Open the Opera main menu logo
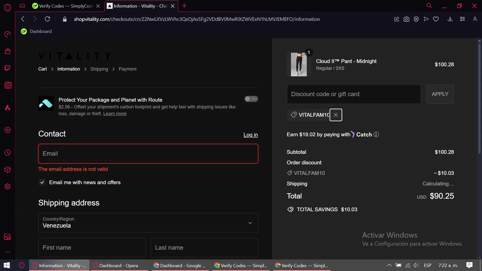 point(7,7)
